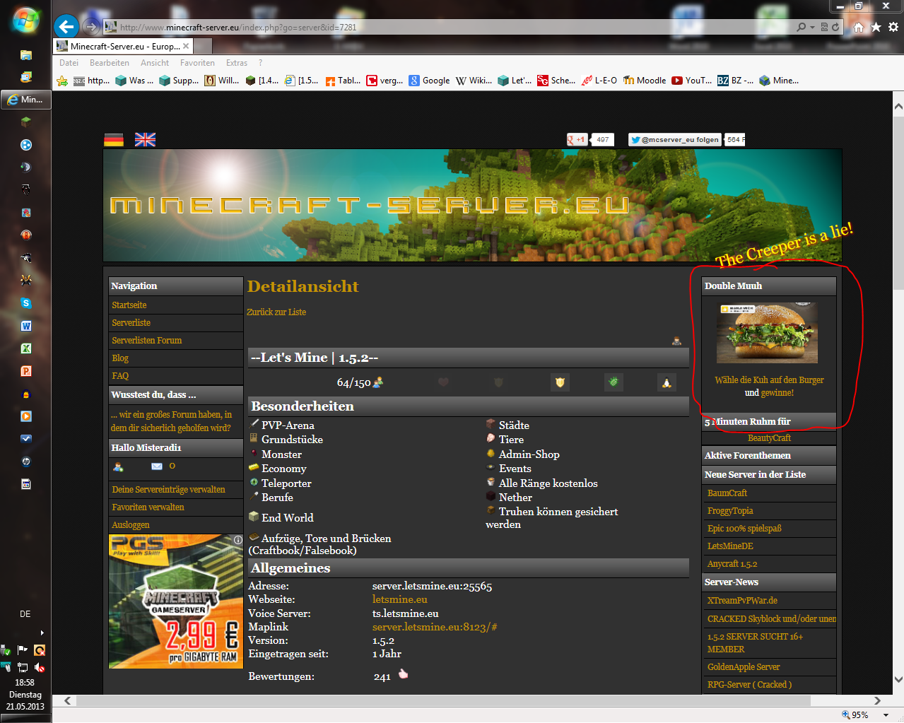Open the Internet Explorer home page icon

858,27
